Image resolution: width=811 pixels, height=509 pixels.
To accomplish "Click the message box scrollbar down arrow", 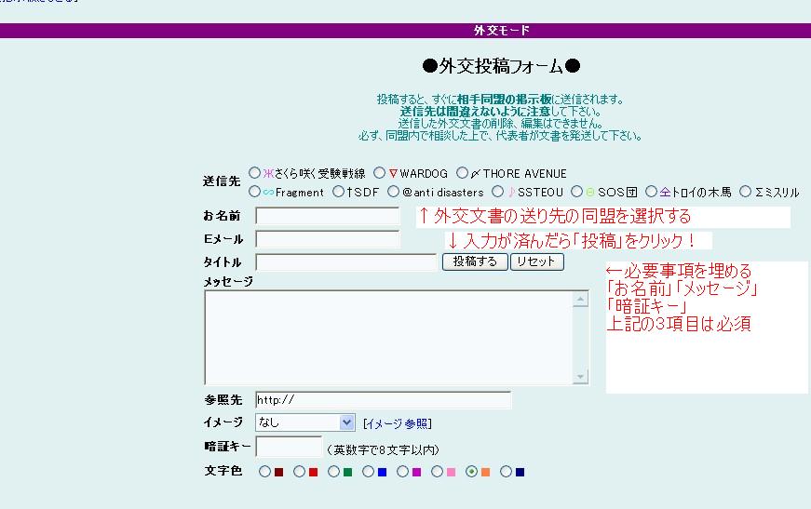I will pos(581,377).
